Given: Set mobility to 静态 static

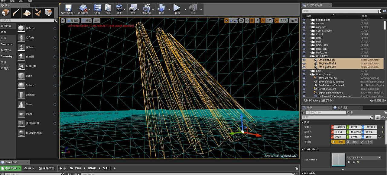Looking at the screenshot, I should [339, 142].
